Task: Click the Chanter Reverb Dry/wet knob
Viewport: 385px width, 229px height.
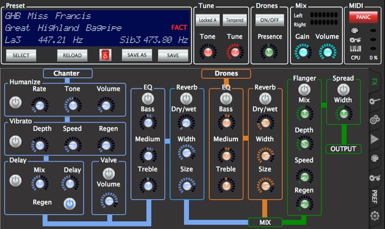Action: (x=186, y=123)
